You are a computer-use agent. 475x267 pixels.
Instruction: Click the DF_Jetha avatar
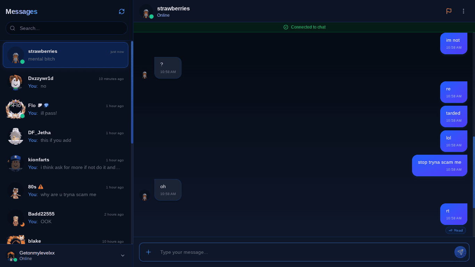point(16,136)
